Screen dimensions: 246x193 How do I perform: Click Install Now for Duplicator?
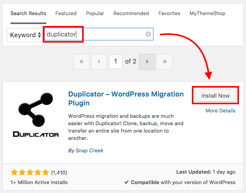(x=215, y=96)
